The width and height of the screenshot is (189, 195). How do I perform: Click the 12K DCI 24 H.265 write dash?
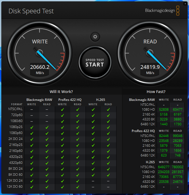pyautogui.click(x=93, y=181)
